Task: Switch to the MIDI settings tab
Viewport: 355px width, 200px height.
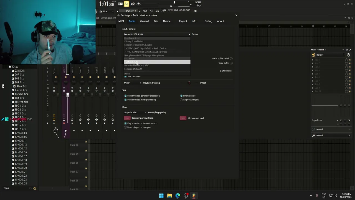Action: pyautogui.click(x=121, y=21)
